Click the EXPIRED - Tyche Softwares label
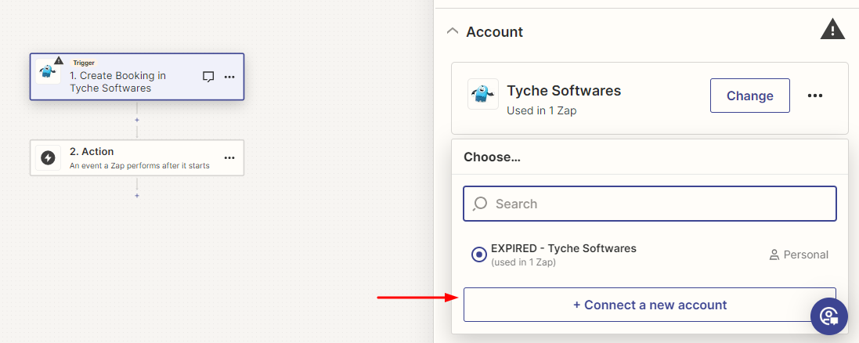This screenshot has width=859, height=343. pos(564,248)
